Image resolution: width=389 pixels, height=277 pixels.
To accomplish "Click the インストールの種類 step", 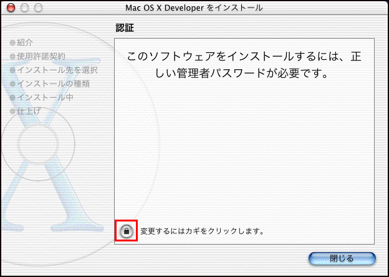I will [50, 84].
